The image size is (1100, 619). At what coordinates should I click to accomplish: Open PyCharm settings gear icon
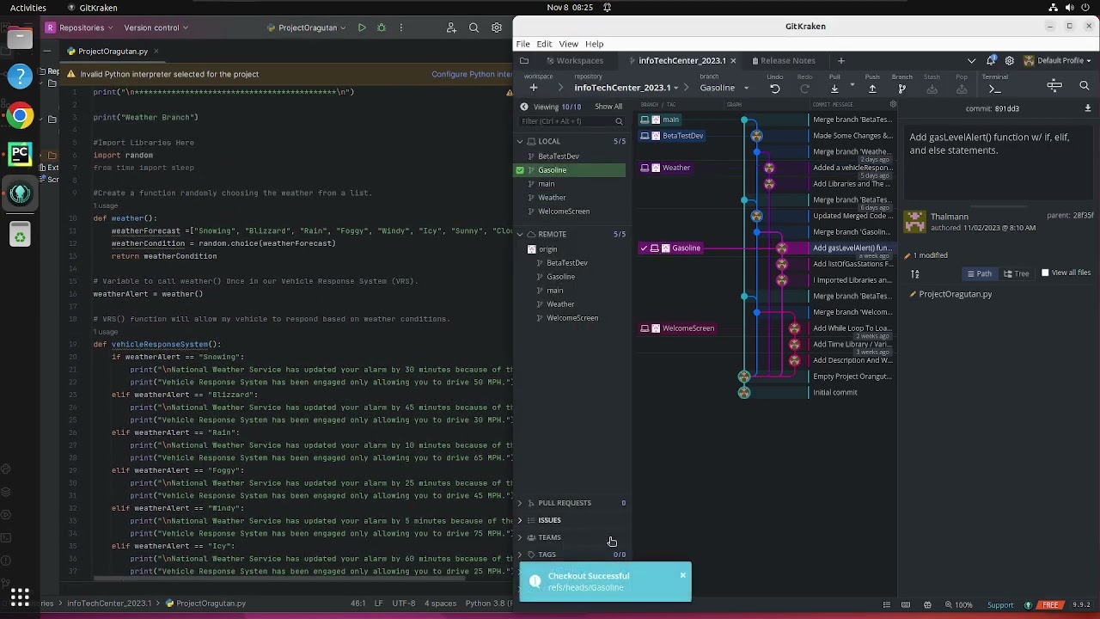coord(497,28)
